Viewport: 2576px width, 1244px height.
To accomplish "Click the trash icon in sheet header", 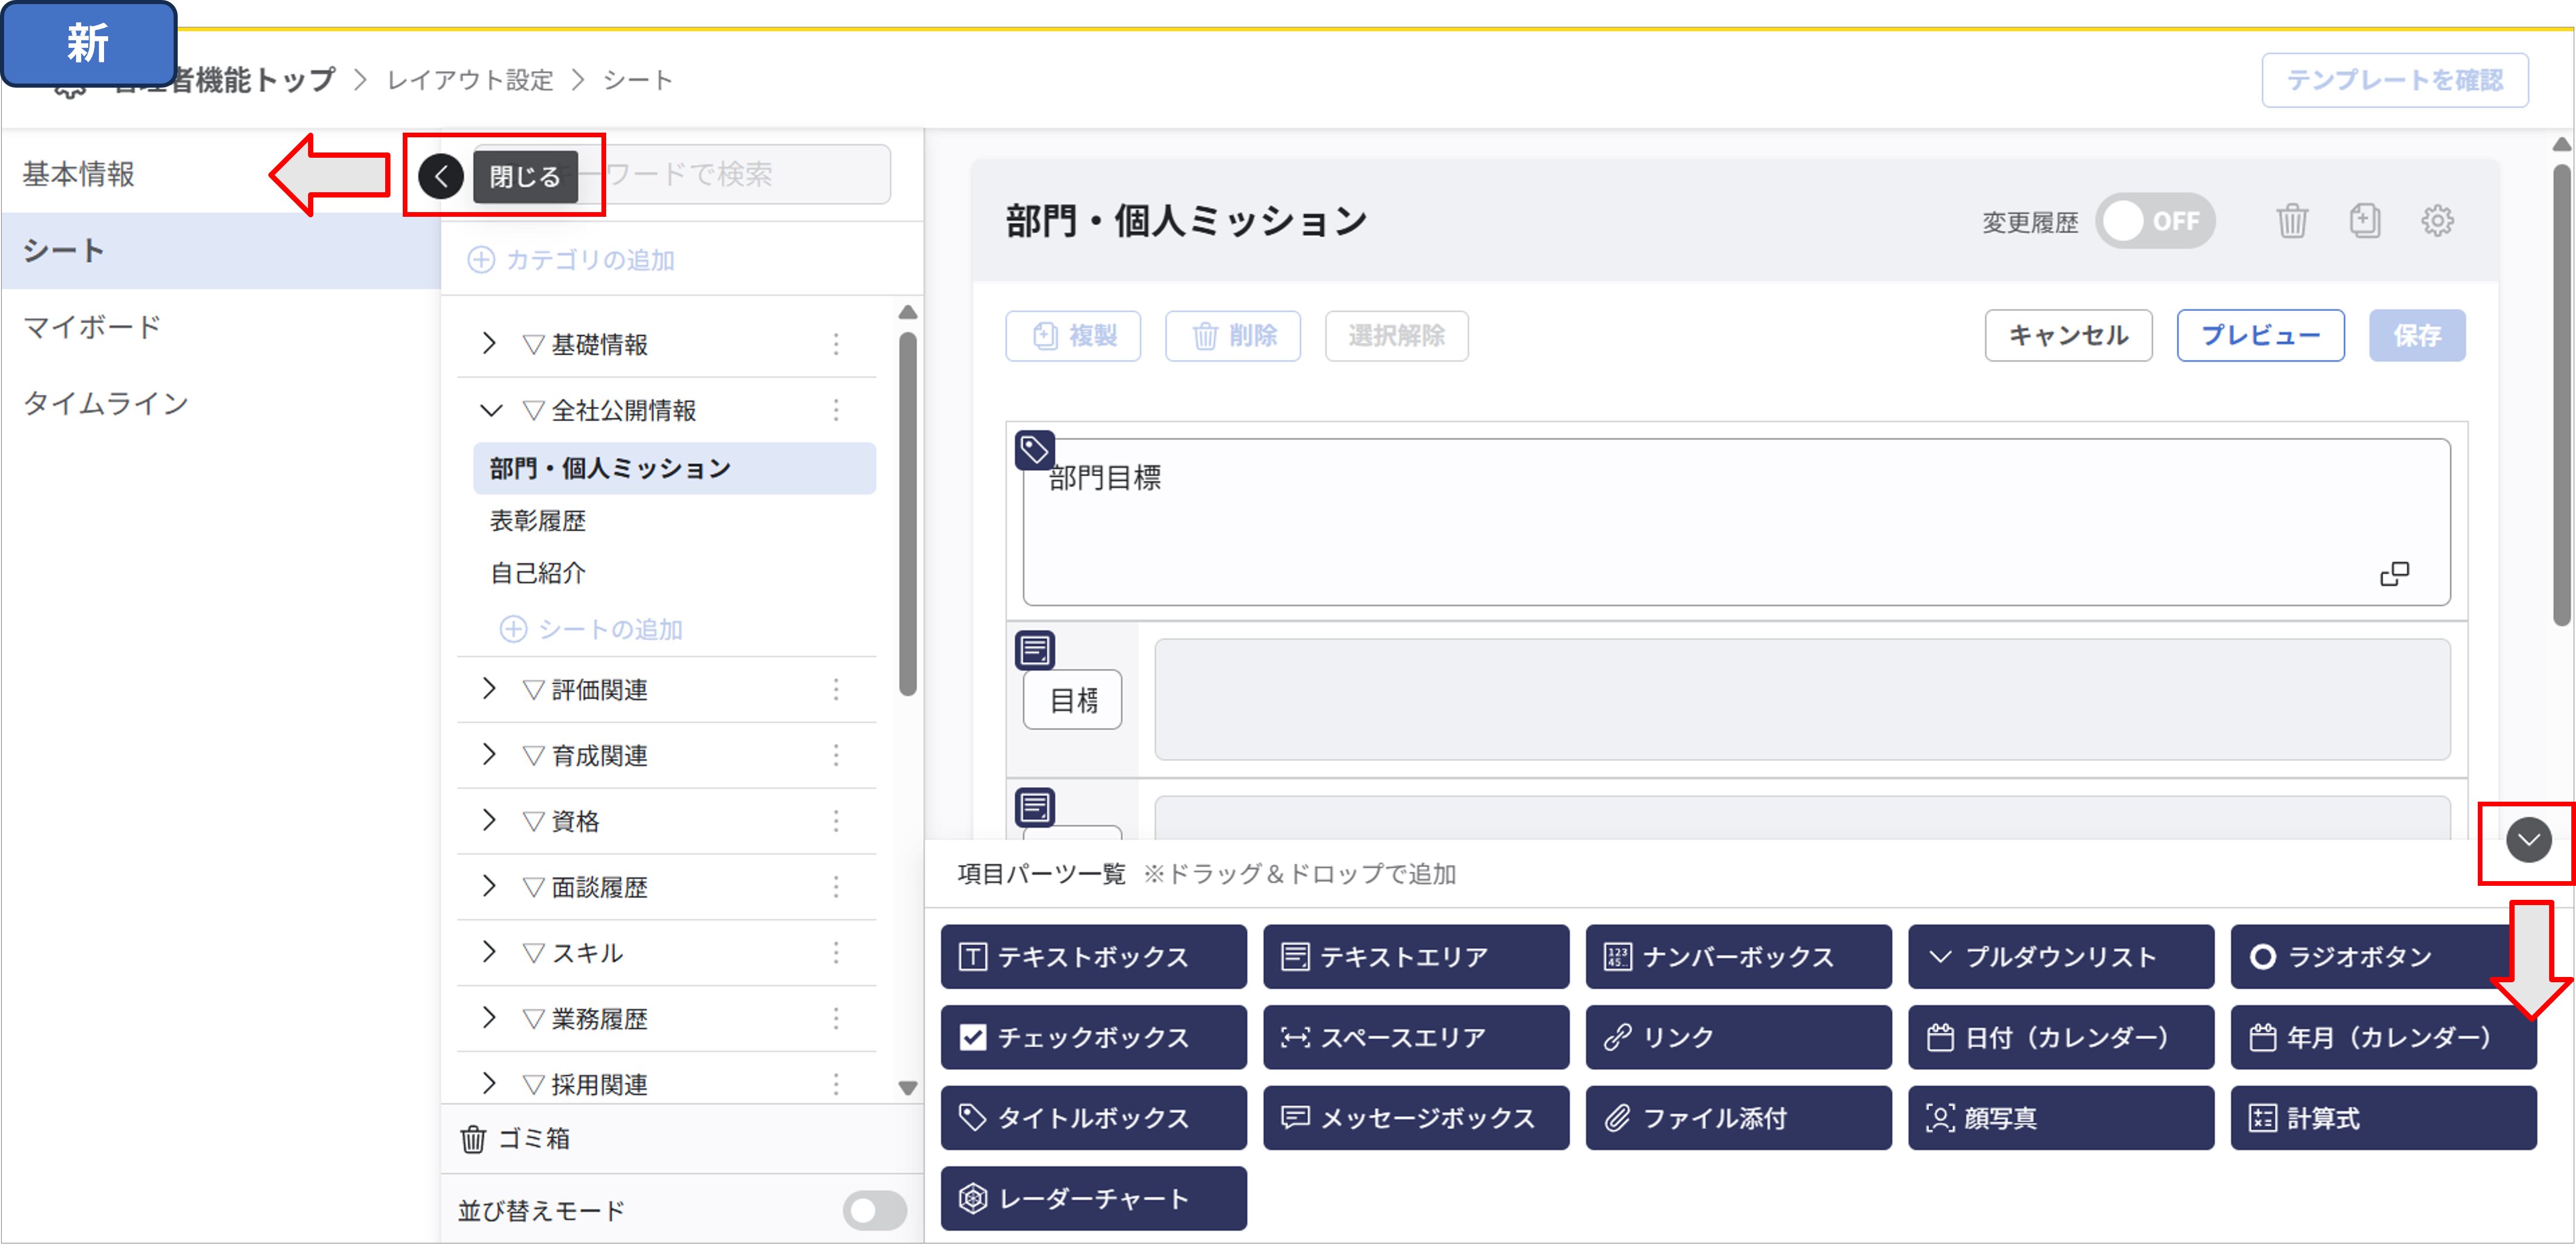I will click(x=2291, y=221).
